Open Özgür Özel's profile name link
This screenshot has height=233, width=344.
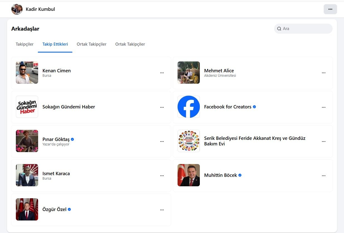(x=54, y=209)
